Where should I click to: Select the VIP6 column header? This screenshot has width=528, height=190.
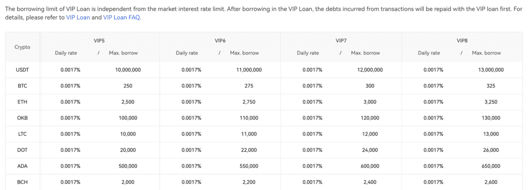[x=220, y=41]
